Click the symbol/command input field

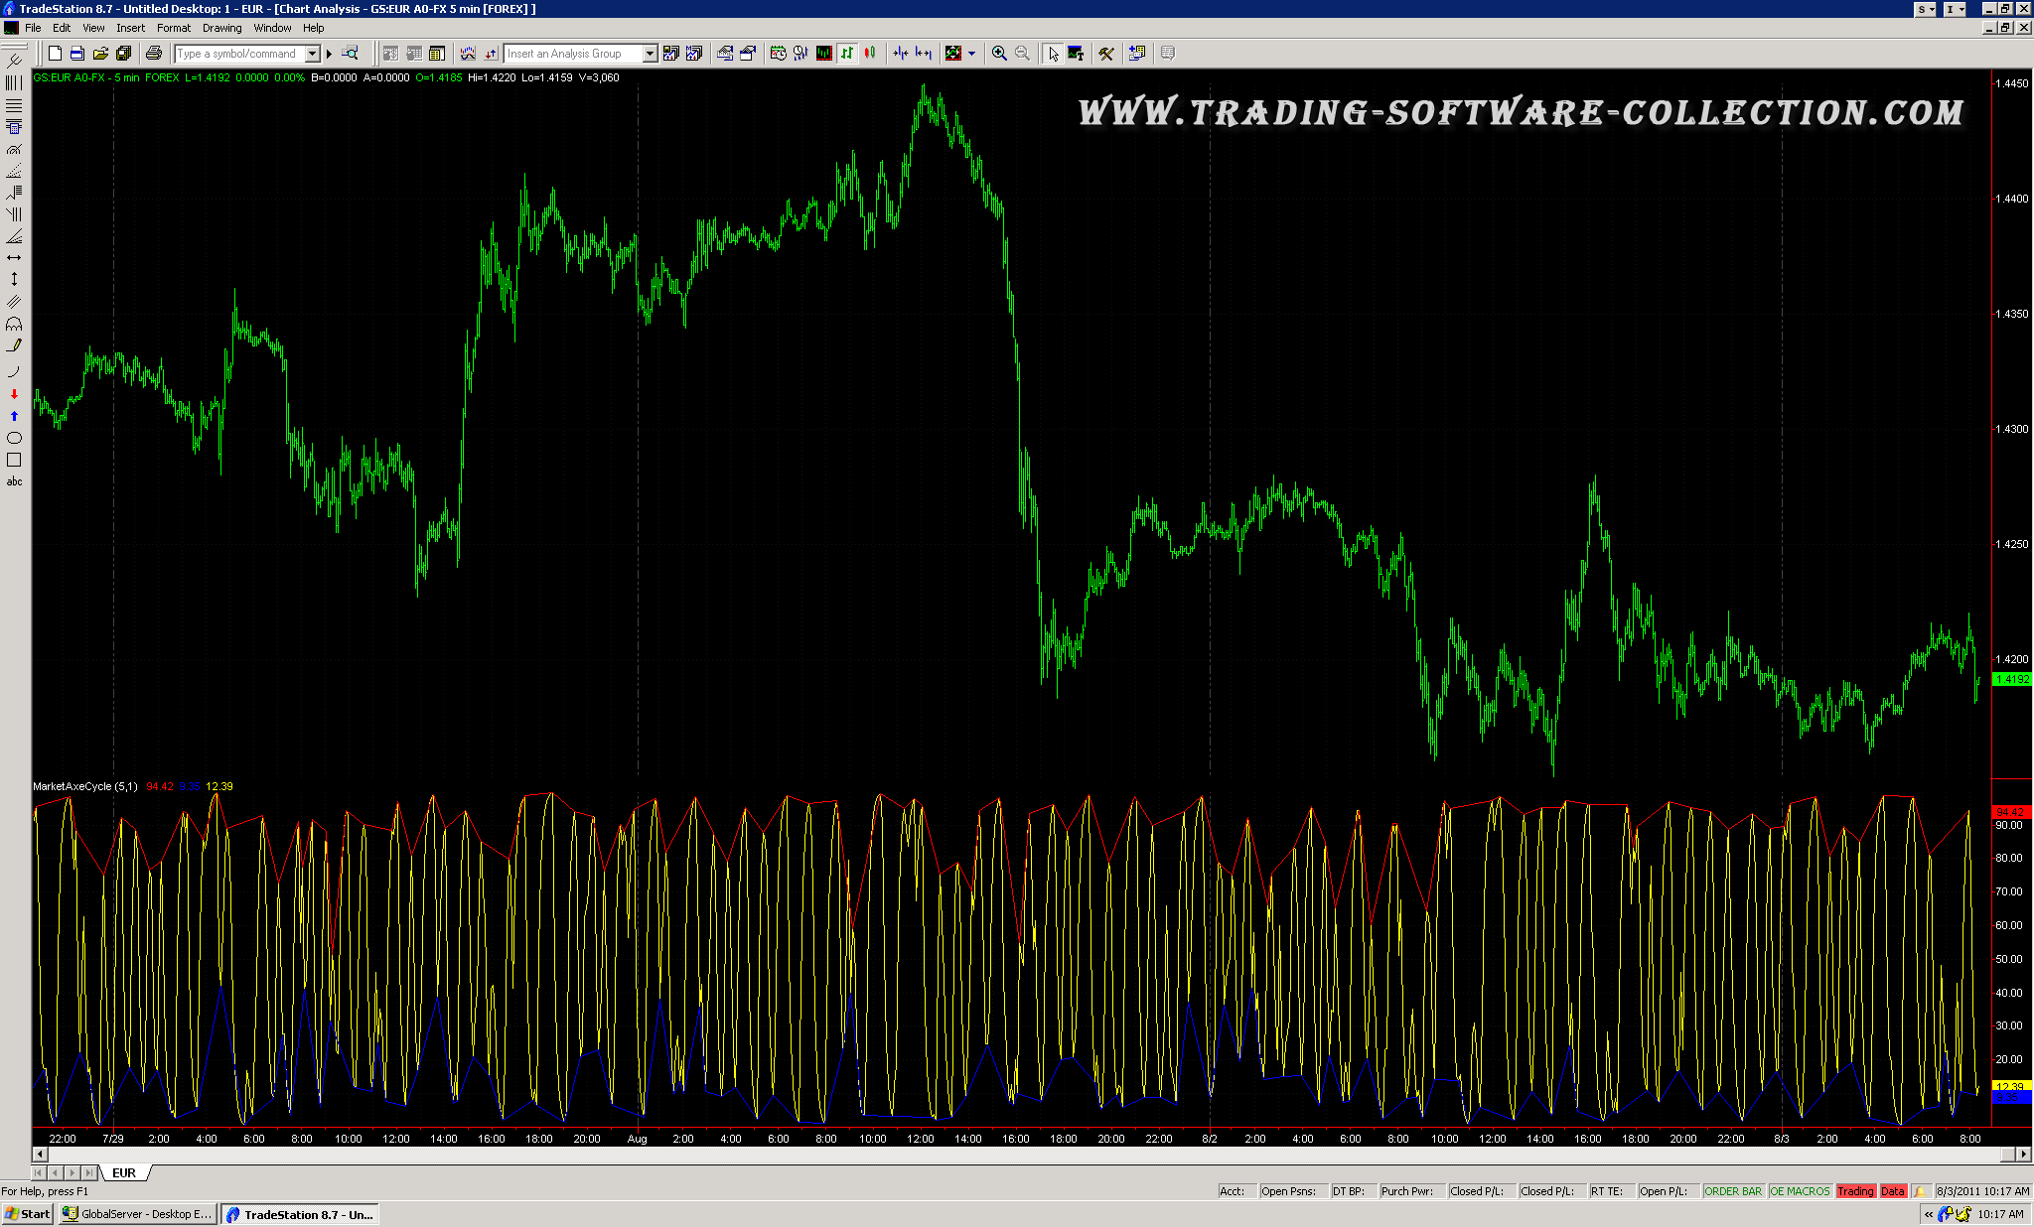click(x=238, y=54)
